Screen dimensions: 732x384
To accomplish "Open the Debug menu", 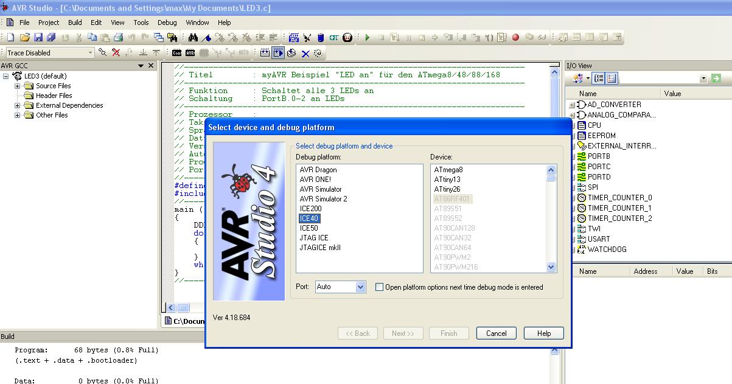I will coord(167,23).
